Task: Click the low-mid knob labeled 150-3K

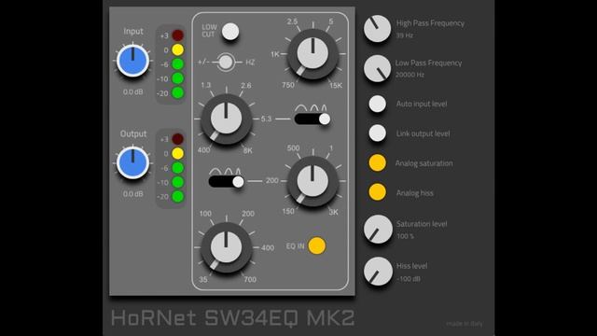Action: (313, 181)
